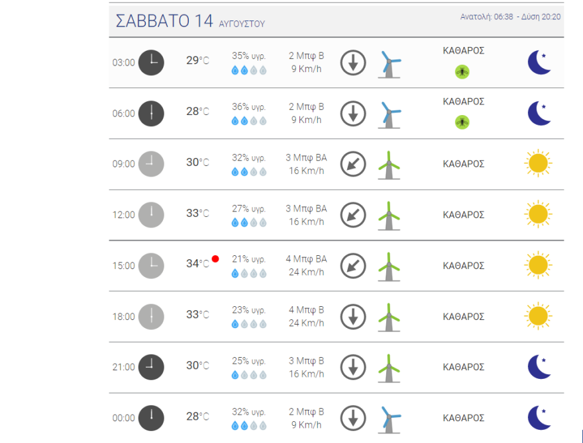583x443 pixels.
Task: Click the 29°C temperature at 03:00
Action: 197,61
